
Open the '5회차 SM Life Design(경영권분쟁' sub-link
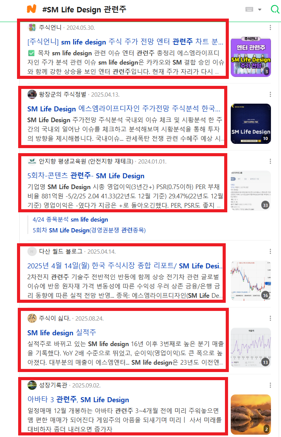pos(89,230)
